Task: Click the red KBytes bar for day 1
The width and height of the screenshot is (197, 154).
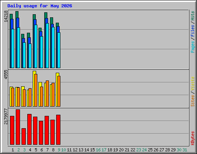Action: point(12,131)
